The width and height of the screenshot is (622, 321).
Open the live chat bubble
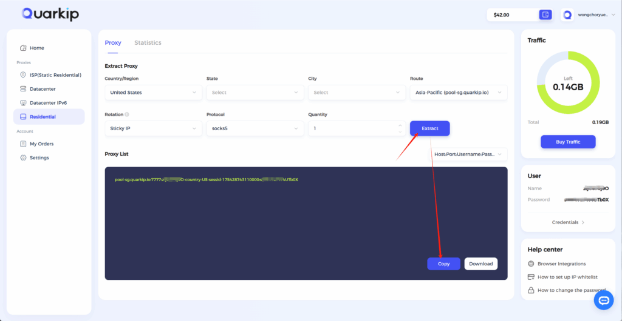pyautogui.click(x=604, y=301)
